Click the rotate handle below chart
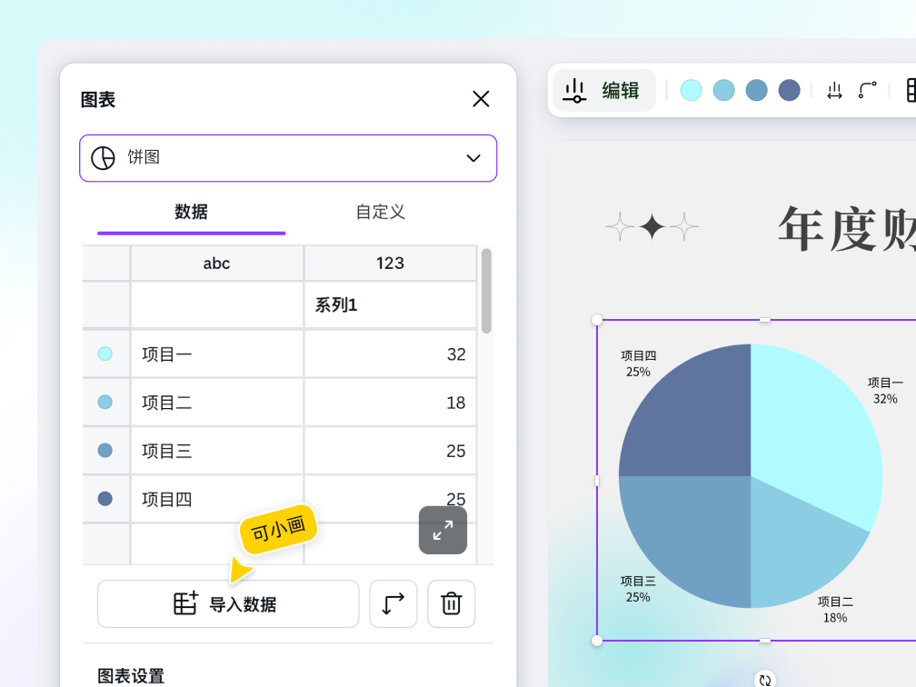 click(765, 680)
